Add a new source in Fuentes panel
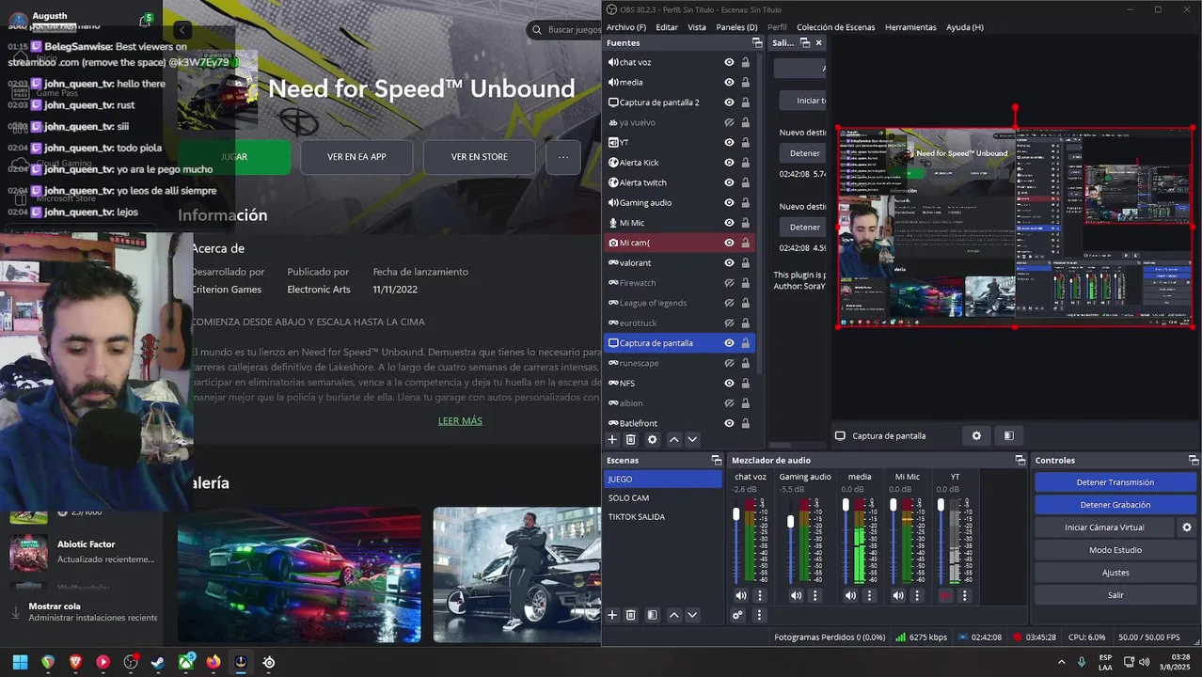The height and width of the screenshot is (677, 1202). point(612,439)
